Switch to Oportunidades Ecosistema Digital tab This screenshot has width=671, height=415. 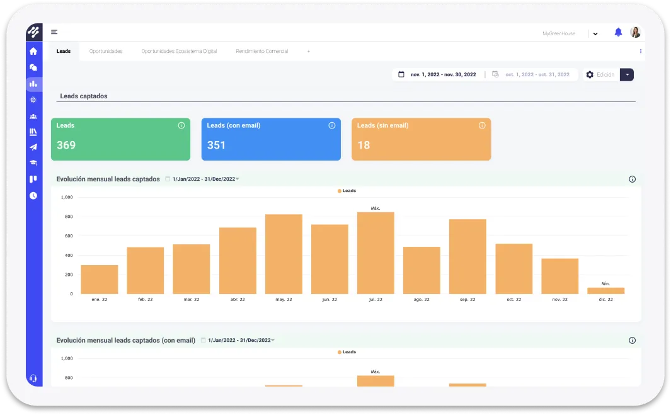click(179, 52)
